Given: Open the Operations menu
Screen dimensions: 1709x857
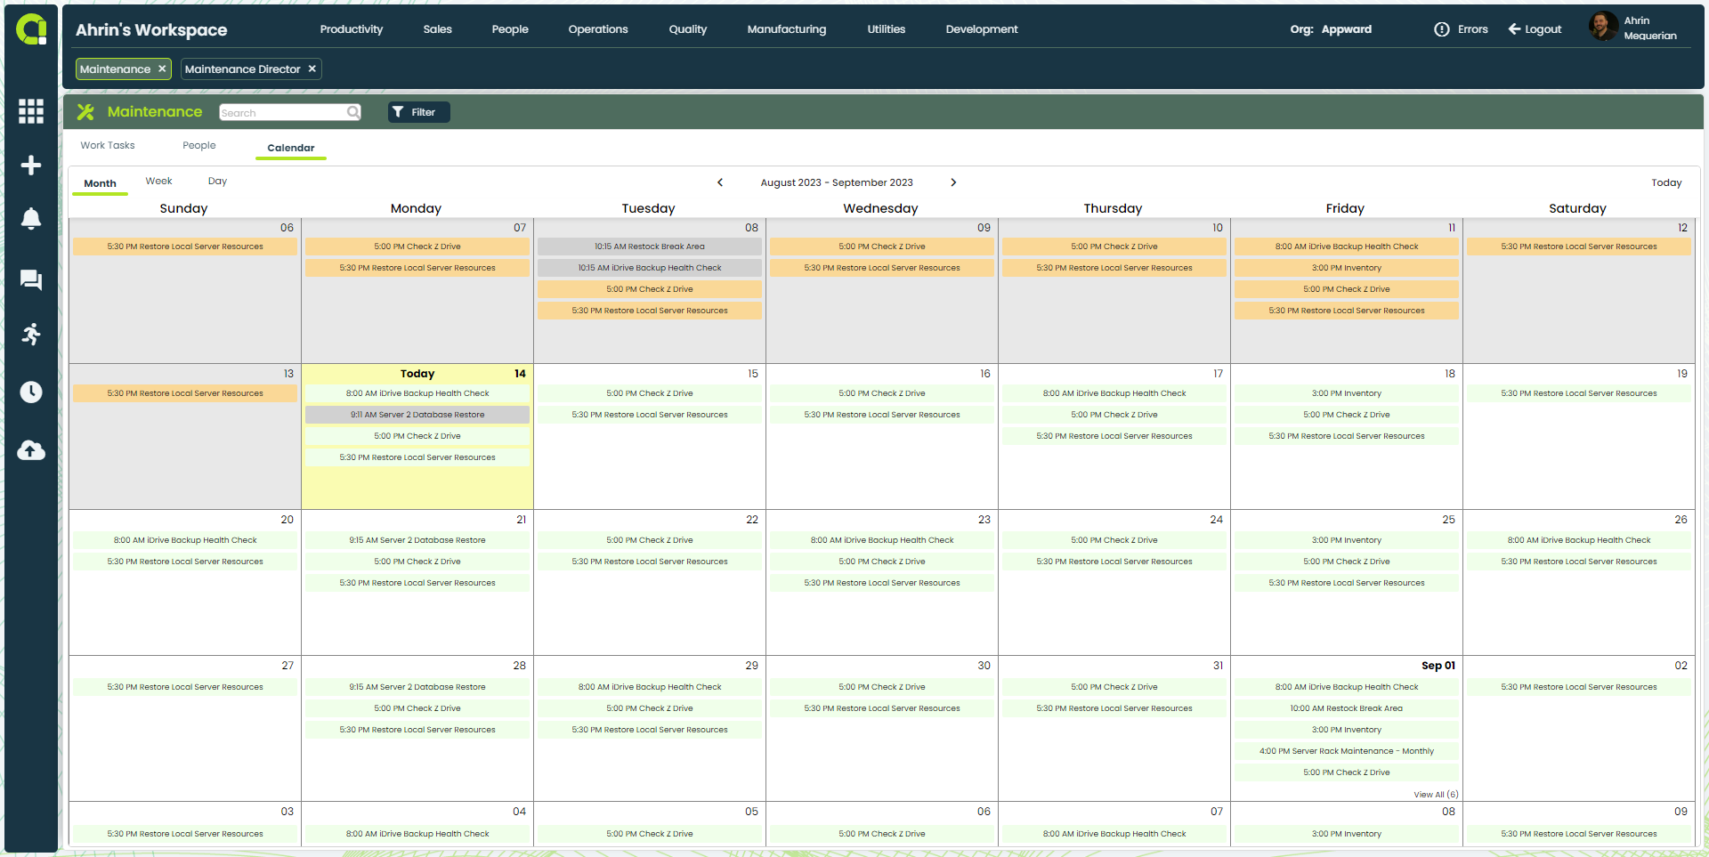Looking at the screenshot, I should [598, 29].
